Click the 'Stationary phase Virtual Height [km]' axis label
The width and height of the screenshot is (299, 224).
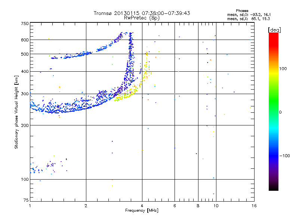pos(16,112)
